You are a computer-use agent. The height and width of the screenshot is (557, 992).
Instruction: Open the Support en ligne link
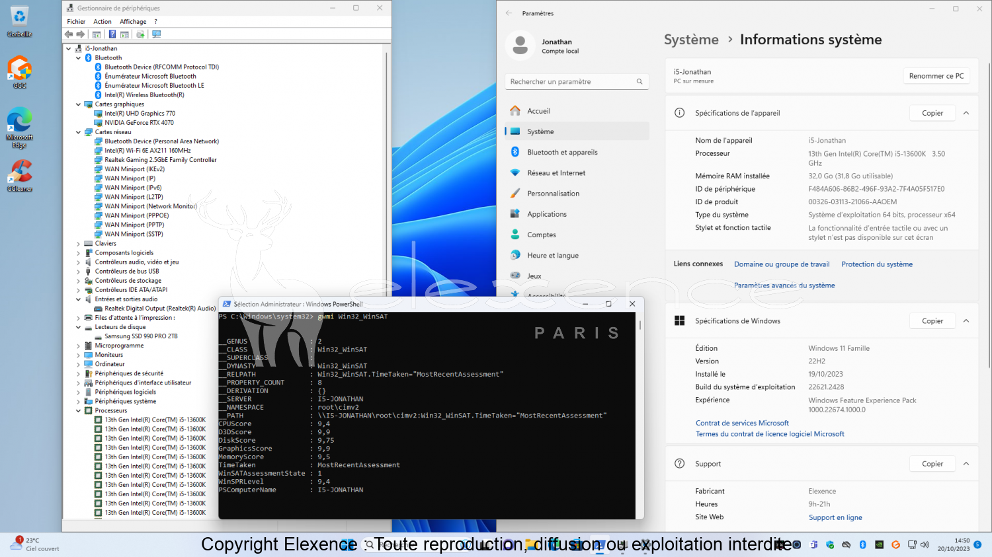point(835,517)
